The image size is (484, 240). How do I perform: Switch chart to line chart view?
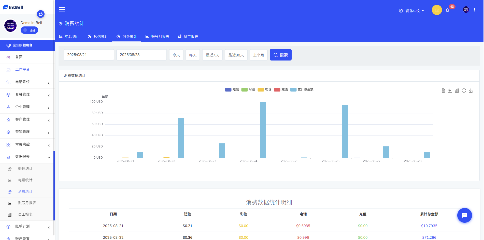click(x=450, y=91)
